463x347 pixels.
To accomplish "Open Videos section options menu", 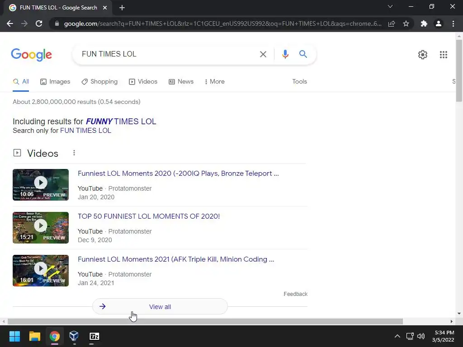I will pos(74,153).
